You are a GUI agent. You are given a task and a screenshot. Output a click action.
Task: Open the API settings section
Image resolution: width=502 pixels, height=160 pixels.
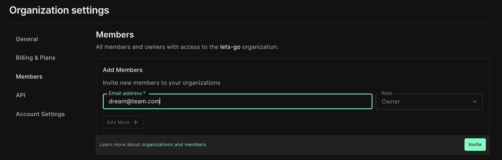coord(21,95)
